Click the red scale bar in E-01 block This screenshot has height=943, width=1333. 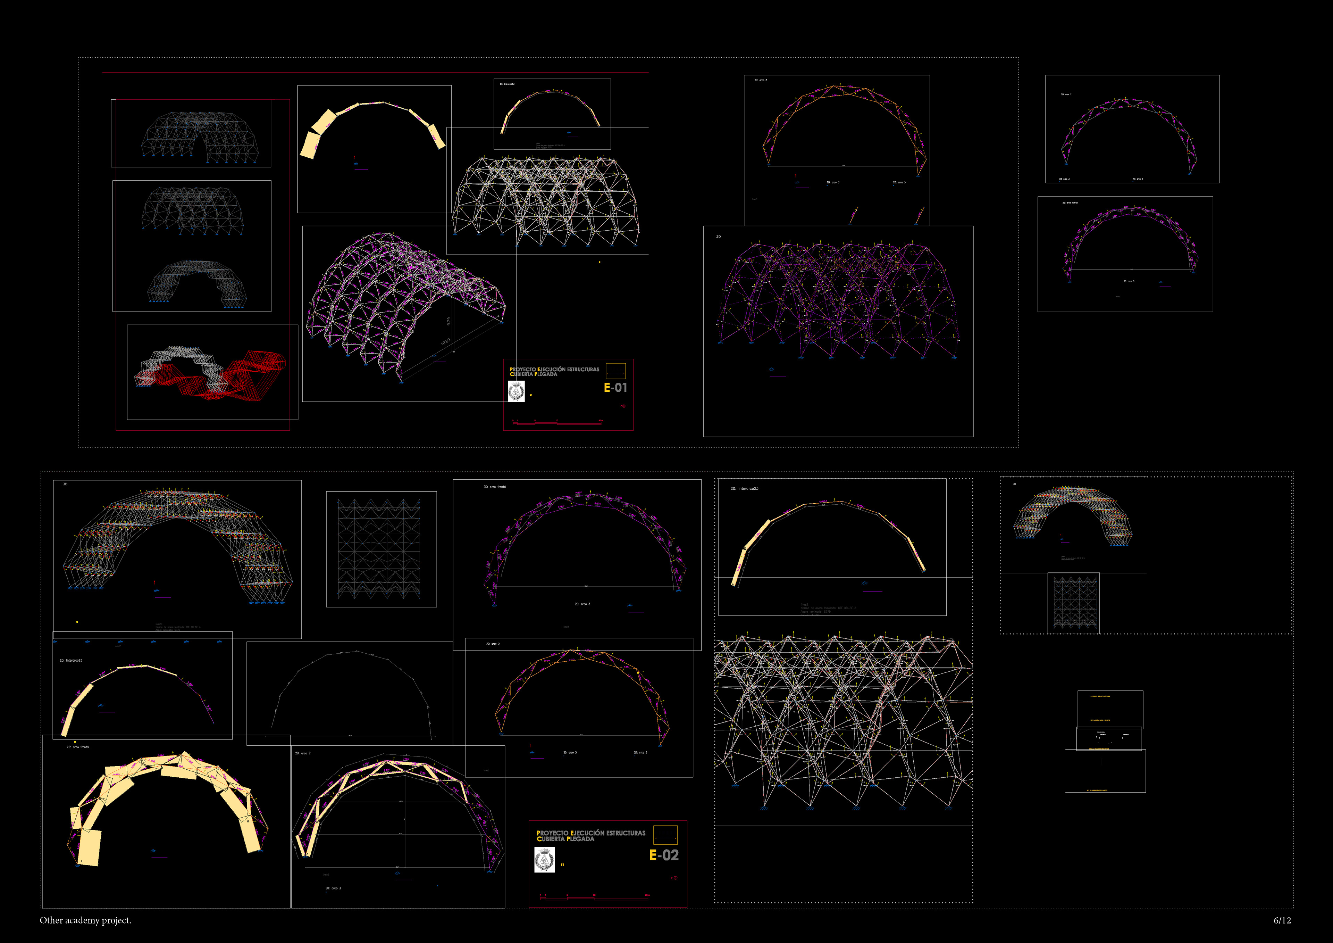click(557, 423)
